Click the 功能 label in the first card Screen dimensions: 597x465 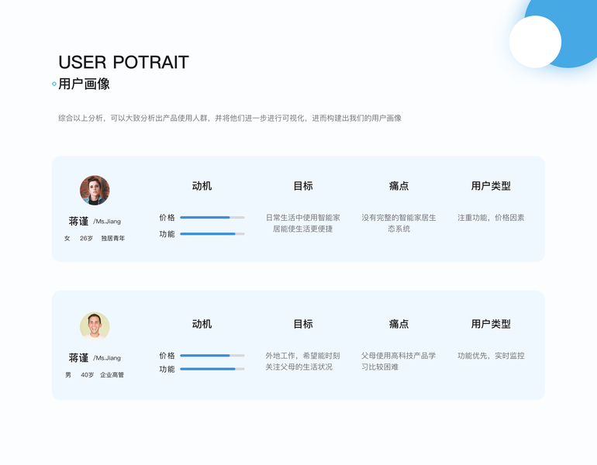(x=167, y=234)
